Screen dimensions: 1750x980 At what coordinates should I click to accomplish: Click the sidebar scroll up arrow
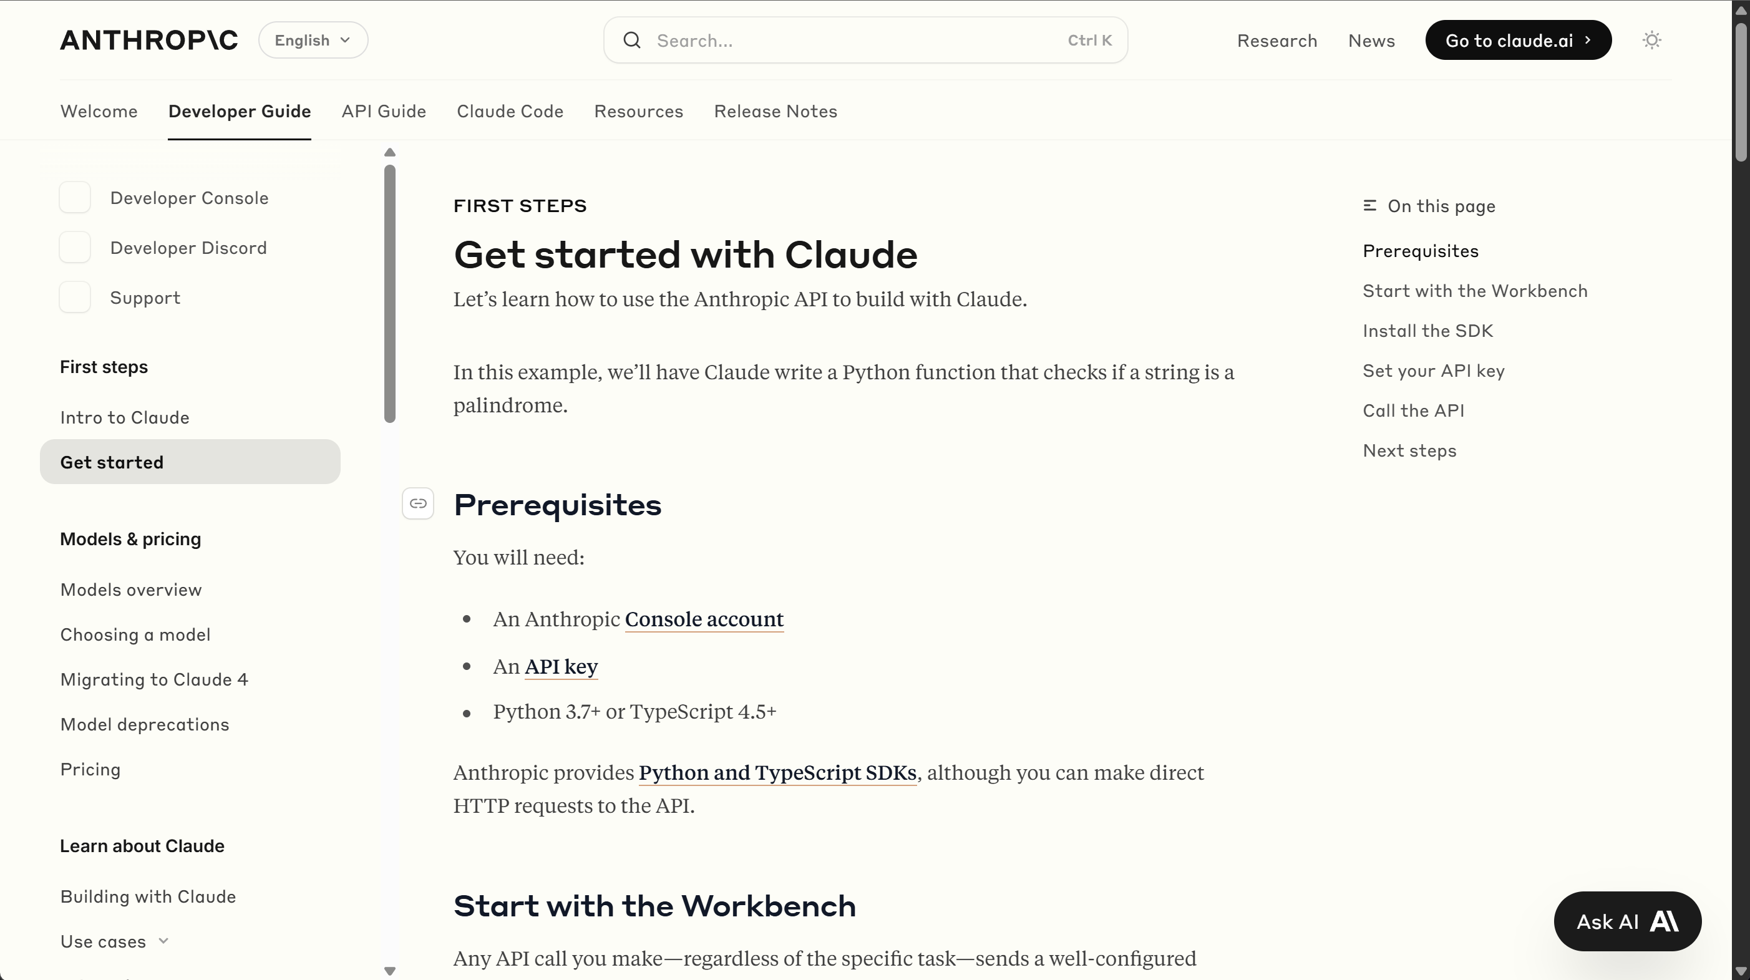coord(390,153)
